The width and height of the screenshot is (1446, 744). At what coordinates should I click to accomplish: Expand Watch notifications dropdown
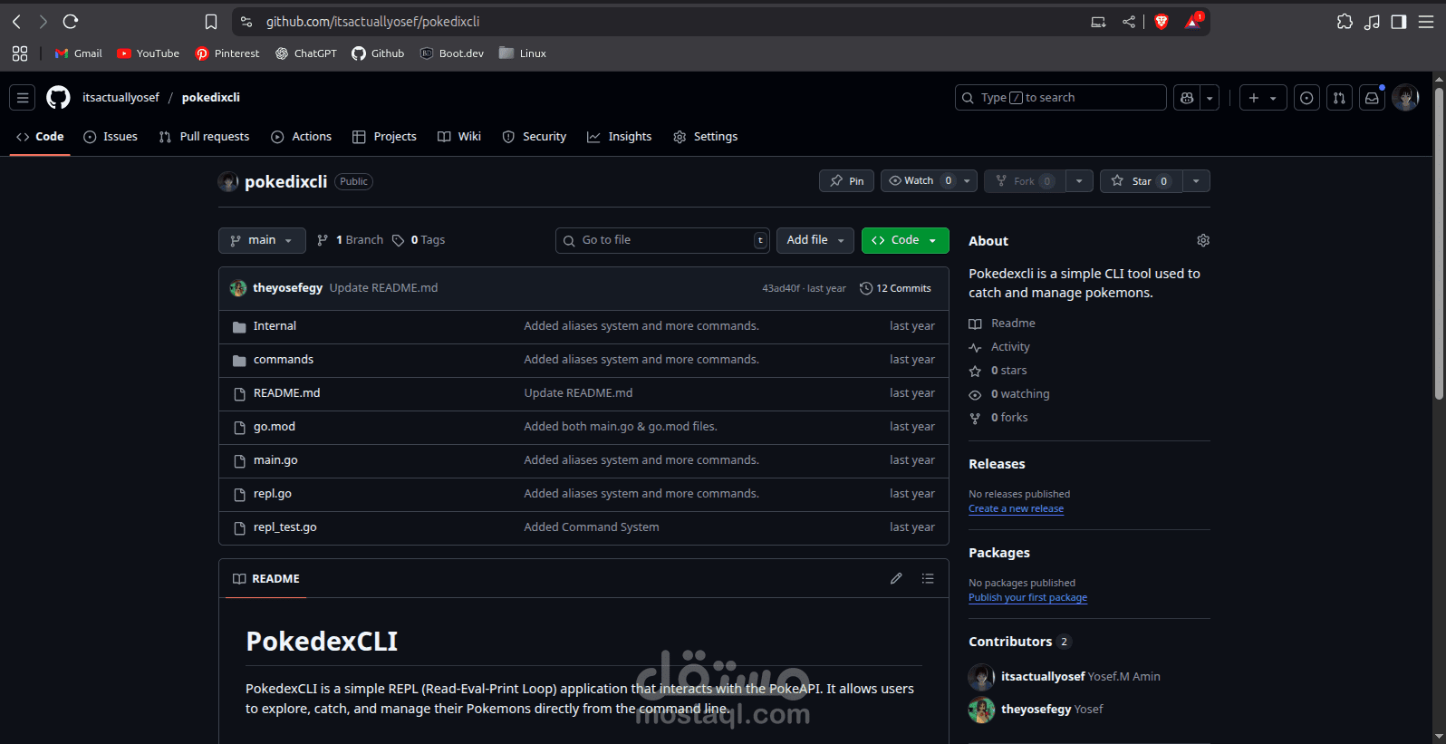[x=967, y=181]
